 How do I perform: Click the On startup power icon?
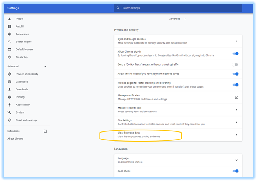[9, 57]
